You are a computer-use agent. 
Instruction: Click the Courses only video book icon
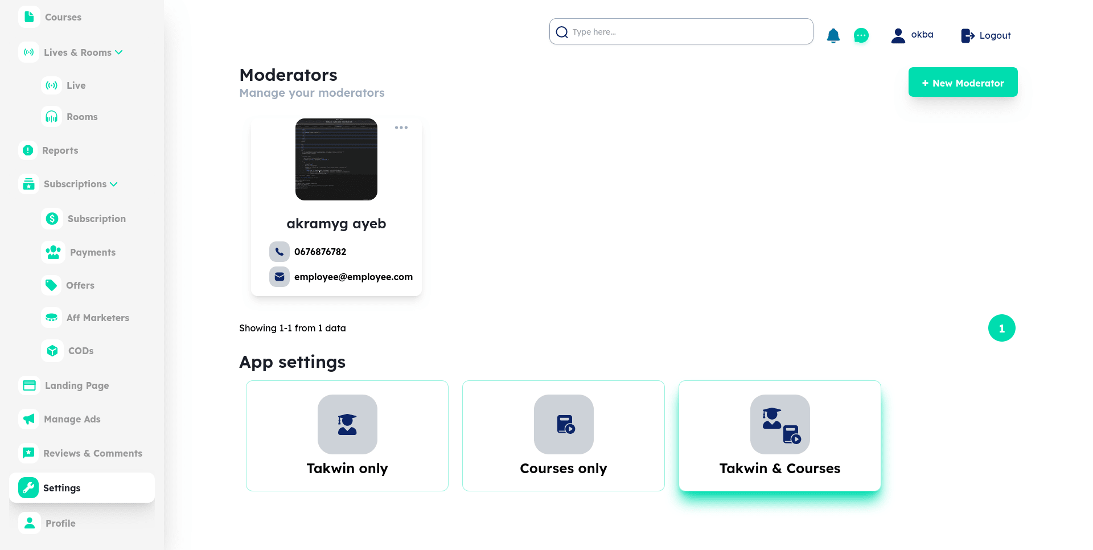click(564, 425)
